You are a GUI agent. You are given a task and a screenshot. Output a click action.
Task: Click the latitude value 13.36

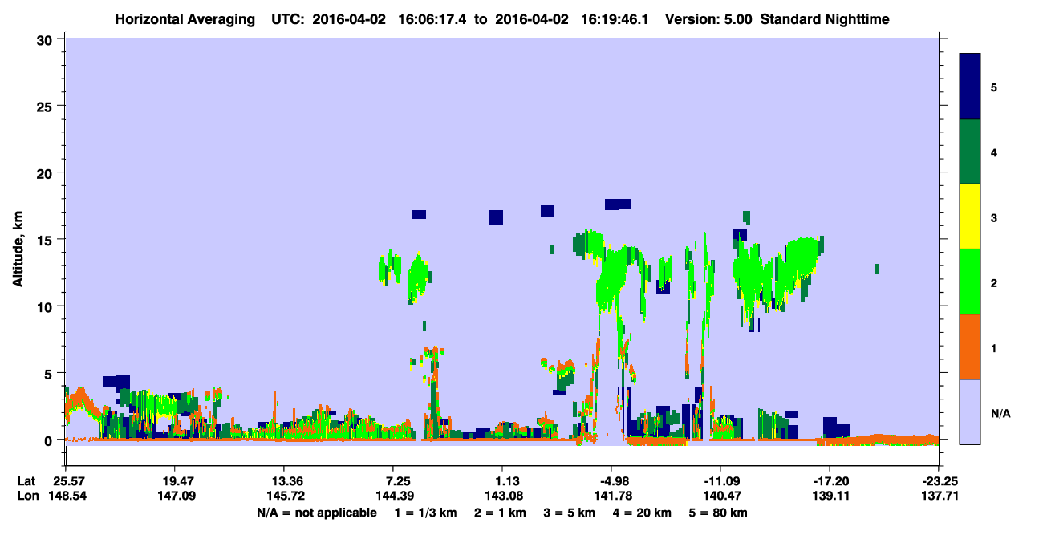[284, 481]
